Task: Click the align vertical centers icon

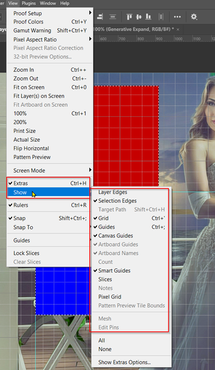Action: (x=139, y=17)
